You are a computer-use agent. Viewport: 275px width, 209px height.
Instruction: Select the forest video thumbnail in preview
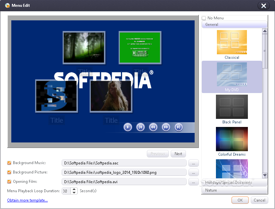tap(84, 47)
